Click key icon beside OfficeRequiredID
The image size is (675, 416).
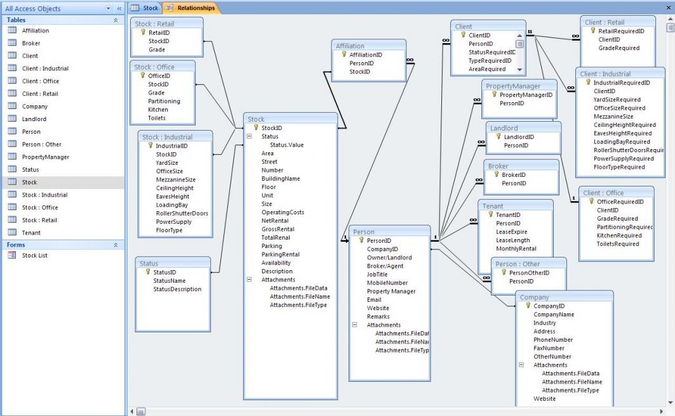tap(591, 200)
